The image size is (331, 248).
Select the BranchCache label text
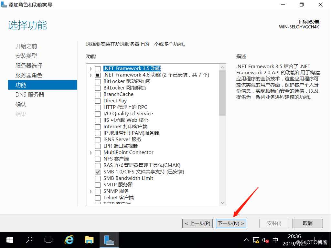pyautogui.click(x=118, y=94)
